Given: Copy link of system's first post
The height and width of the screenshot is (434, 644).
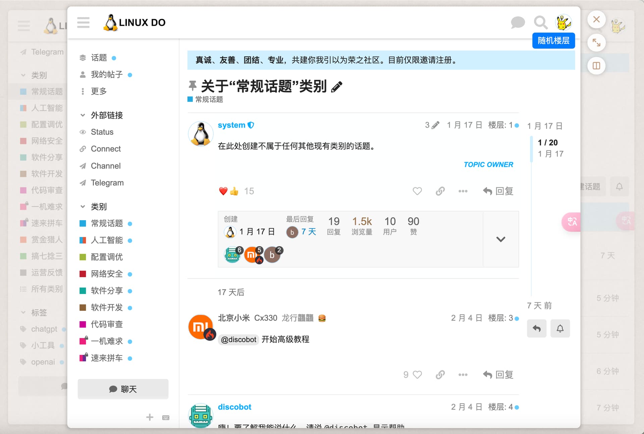Looking at the screenshot, I should pyautogui.click(x=440, y=191).
